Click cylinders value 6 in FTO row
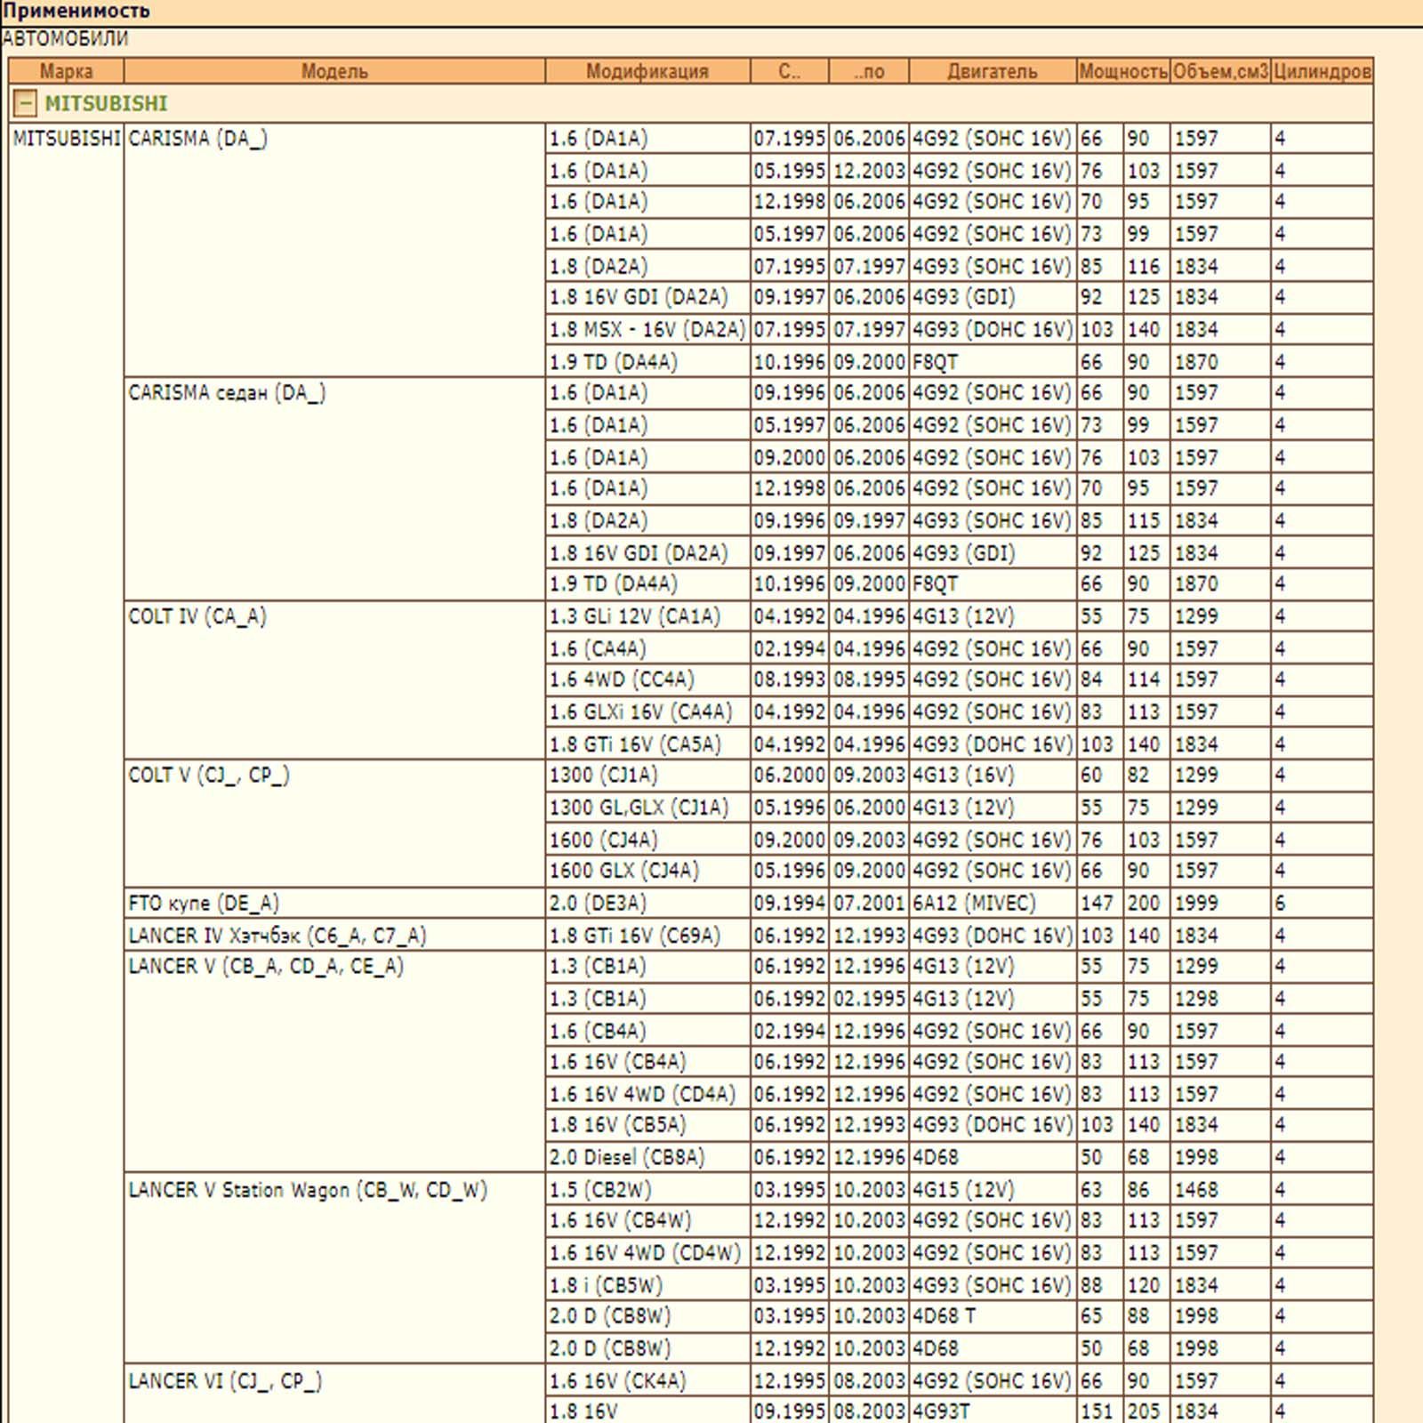Viewport: 1423px width, 1423px height. (1322, 903)
